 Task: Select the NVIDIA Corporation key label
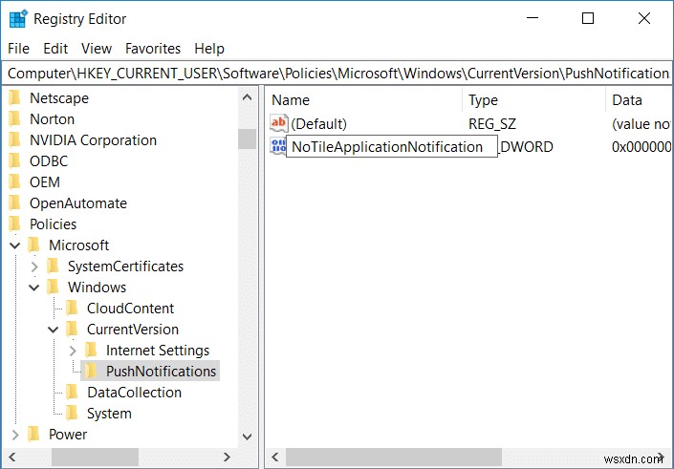[x=93, y=140]
